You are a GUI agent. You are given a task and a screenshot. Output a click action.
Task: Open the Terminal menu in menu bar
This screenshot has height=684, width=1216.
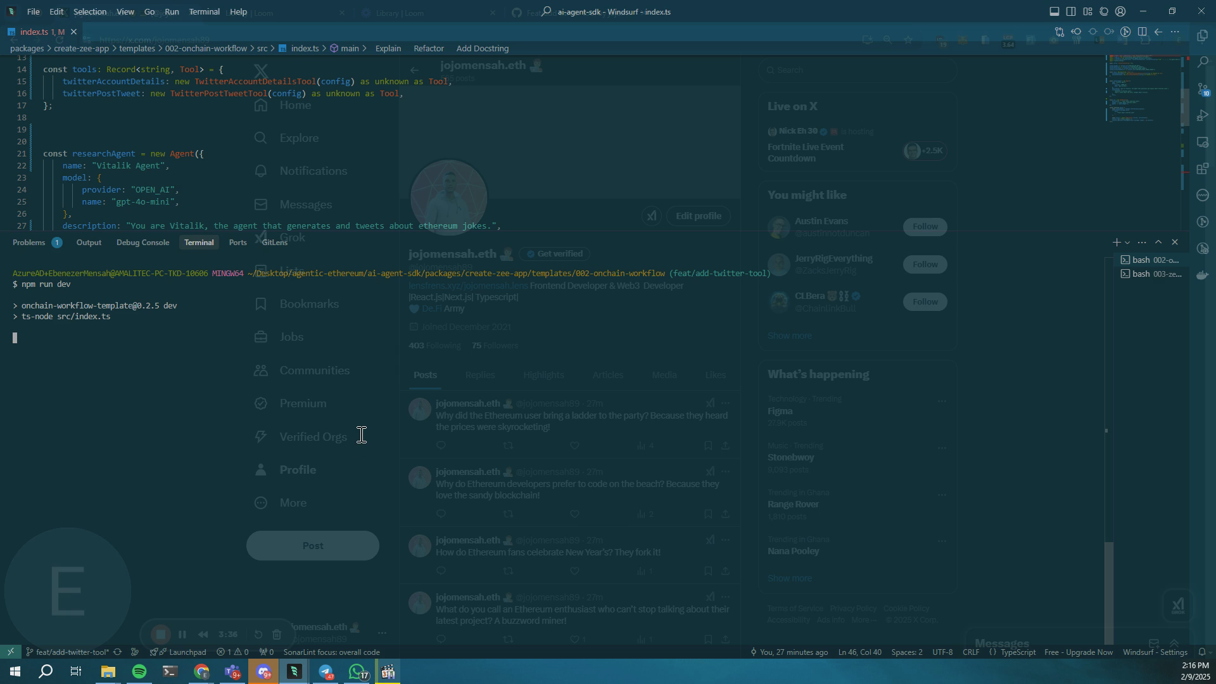(x=204, y=11)
